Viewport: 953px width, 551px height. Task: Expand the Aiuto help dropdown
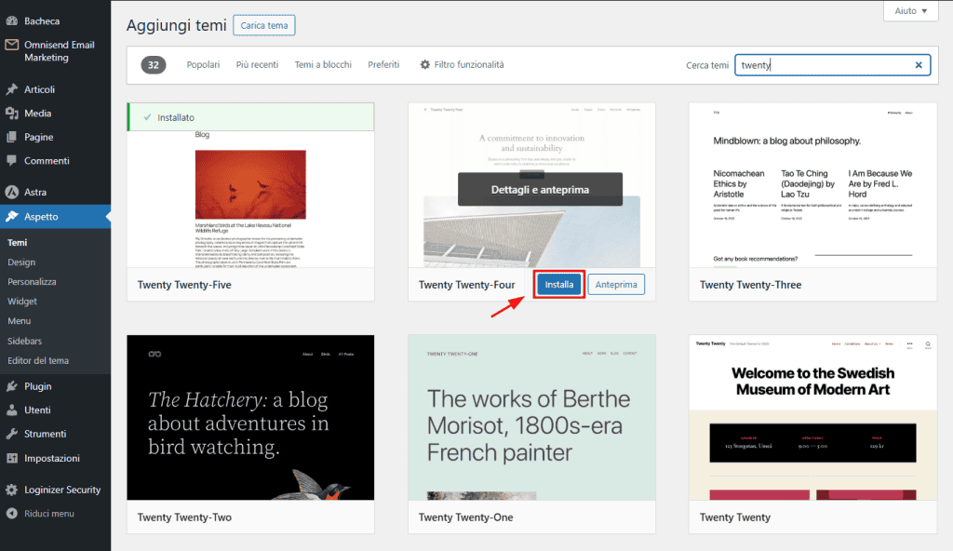[x=910, y=11]
